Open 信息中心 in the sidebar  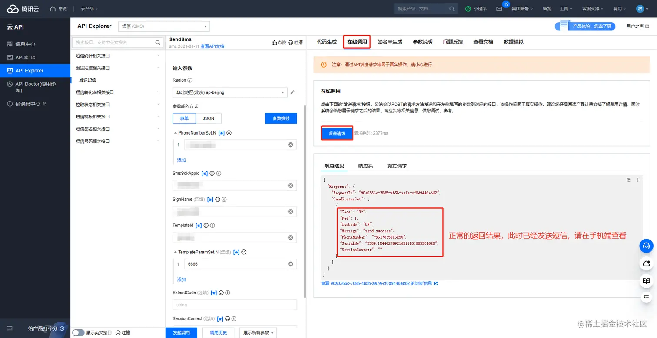(35, 44)
